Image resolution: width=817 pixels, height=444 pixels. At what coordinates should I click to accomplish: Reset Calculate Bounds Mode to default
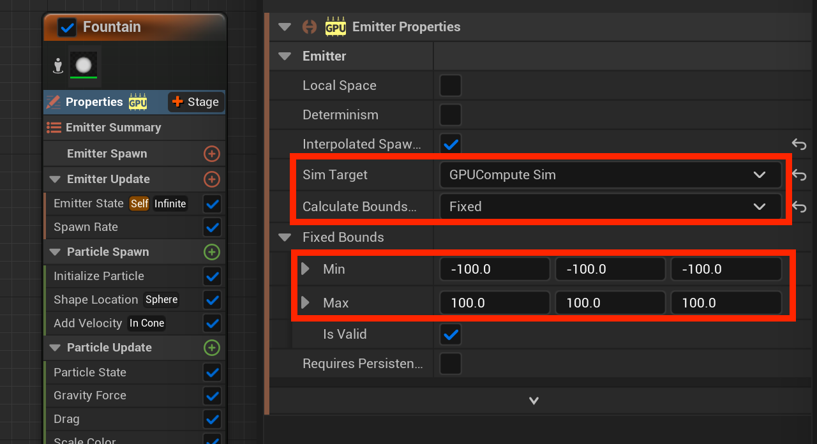799,207
